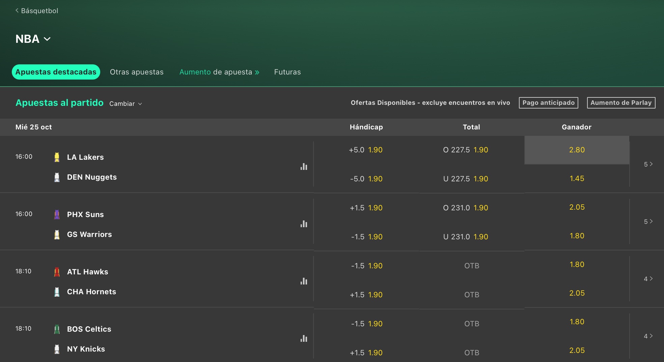
Task: Open the stats icon for Celtics vs Knicks
Action: 304,338
